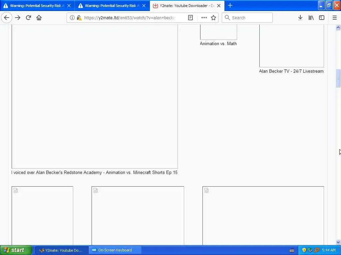Click the bottom-right broken image thumbnail
This screenshot has height=255, width=341.
[263, 215]
